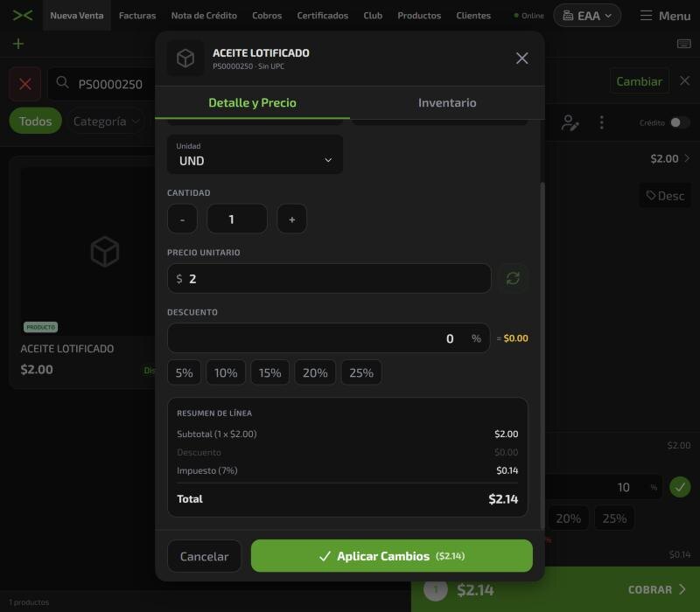Click the COBRAR checkout button
Image resolution: width=700 pixels, height=612 pixels.
[655, 589]
